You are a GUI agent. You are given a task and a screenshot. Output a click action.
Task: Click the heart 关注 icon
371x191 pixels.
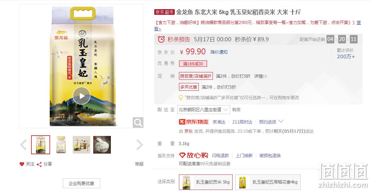click(x=22, y=164)
